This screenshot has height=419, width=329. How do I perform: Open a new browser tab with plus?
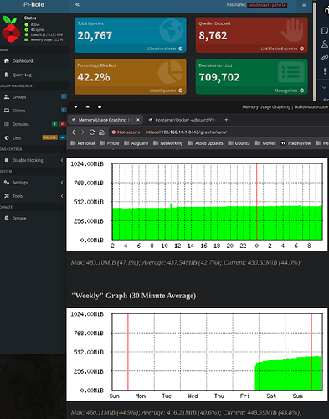point(226,120)
